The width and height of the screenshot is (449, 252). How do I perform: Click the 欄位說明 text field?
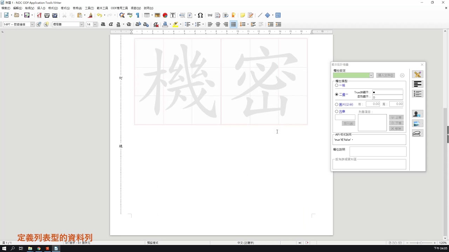pos(378,152)
